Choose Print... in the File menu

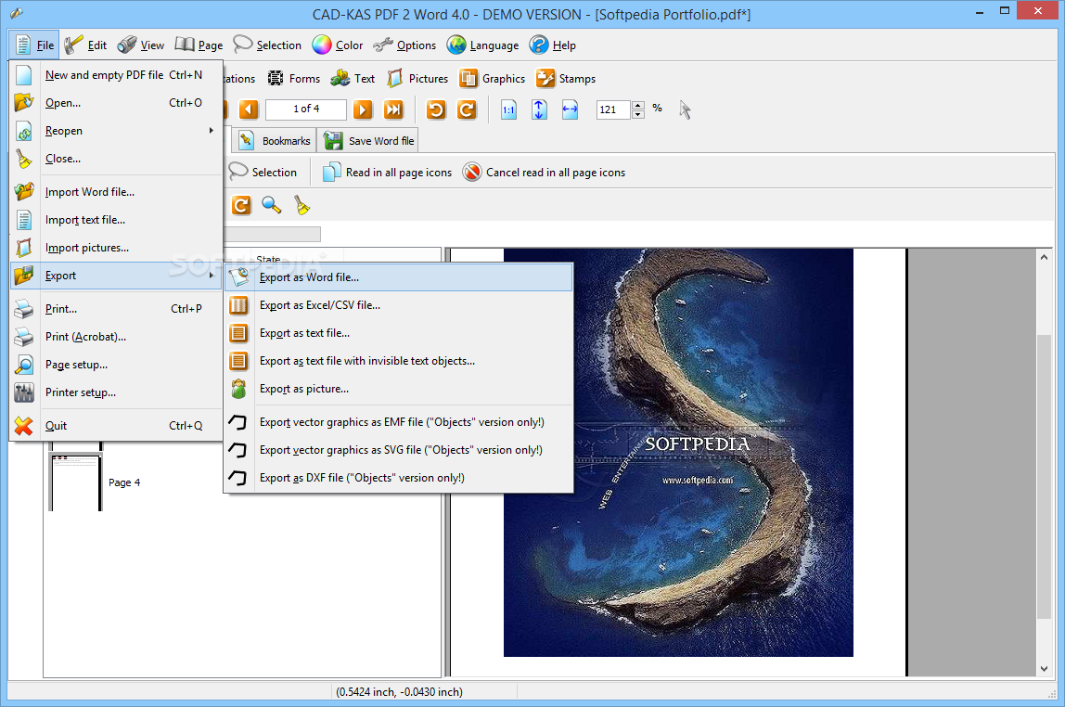116,309
